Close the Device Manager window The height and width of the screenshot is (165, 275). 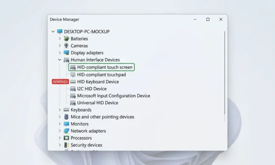click(221, 20)
